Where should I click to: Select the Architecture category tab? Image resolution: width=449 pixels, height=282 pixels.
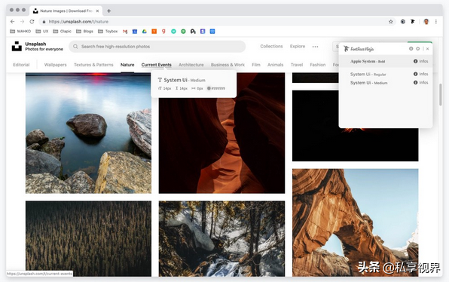pos(191,65)
